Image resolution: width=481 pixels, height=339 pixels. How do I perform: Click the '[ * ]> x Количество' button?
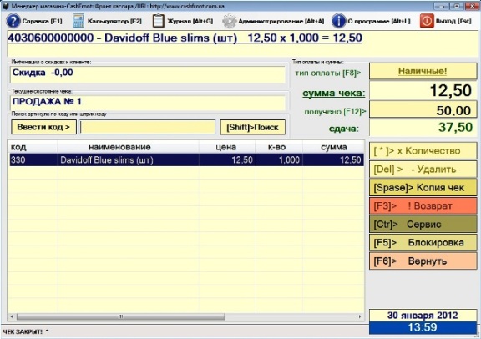pos(423,151)
